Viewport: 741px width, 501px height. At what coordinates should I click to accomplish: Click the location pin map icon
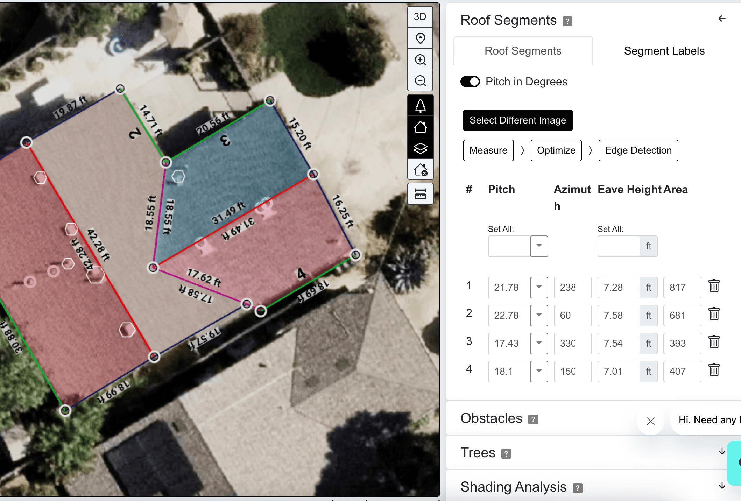click(420, 38)
